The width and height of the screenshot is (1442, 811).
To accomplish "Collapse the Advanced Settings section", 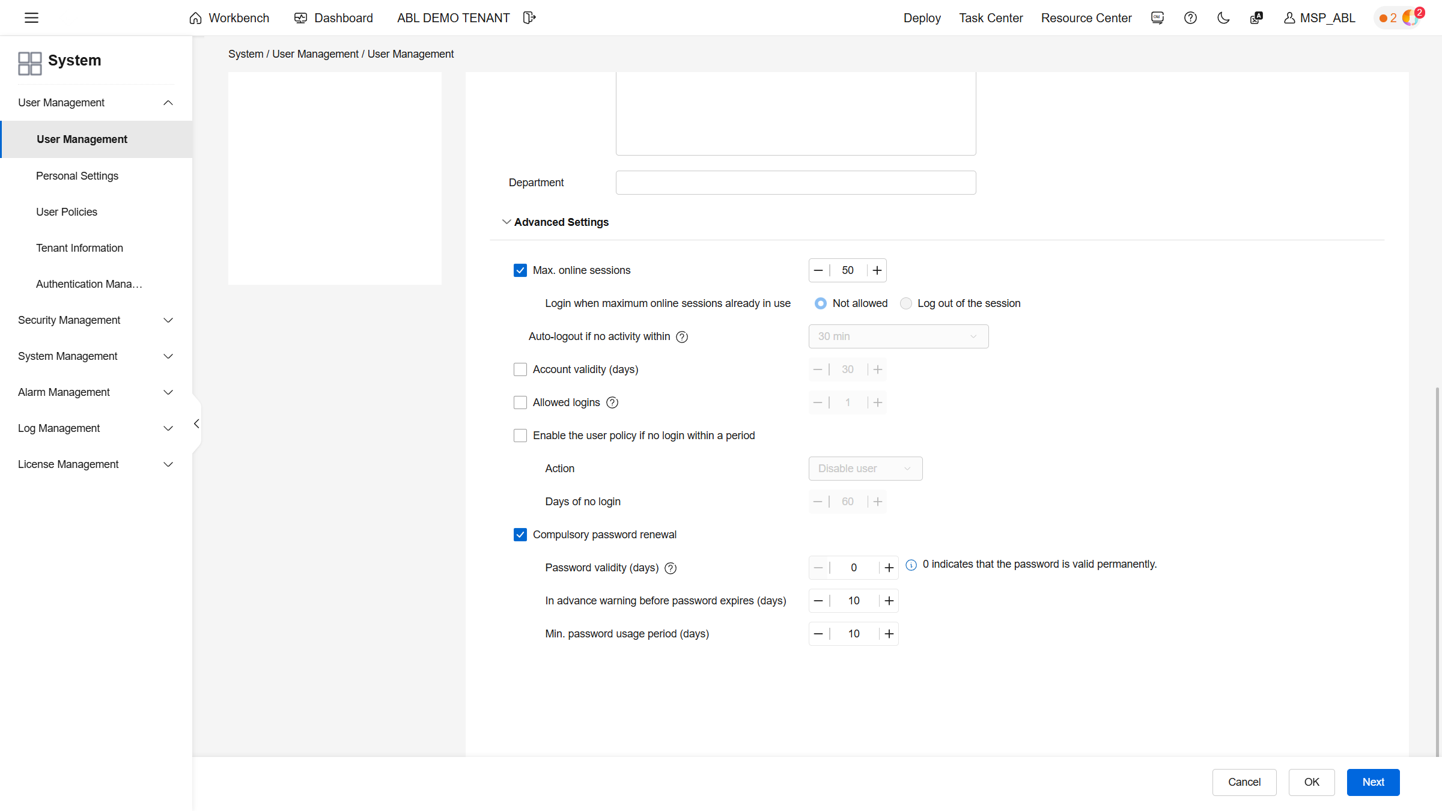I will [x=507, y=222].
